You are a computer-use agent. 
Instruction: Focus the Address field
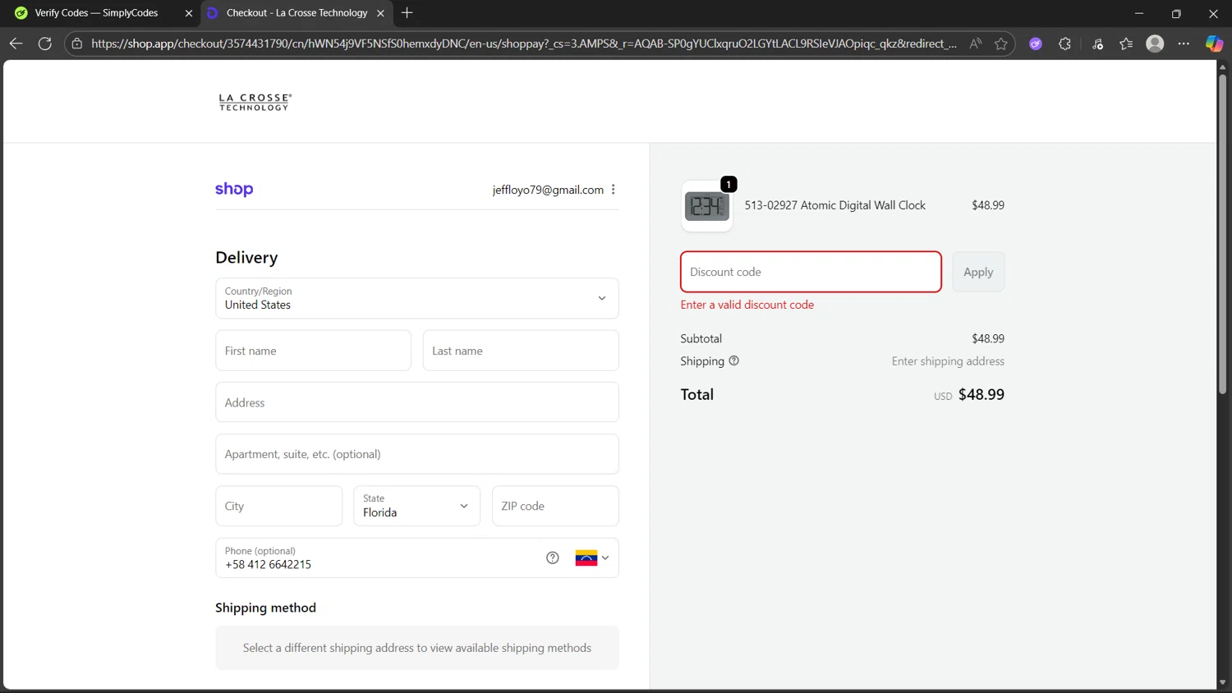[x=417, y=402]
